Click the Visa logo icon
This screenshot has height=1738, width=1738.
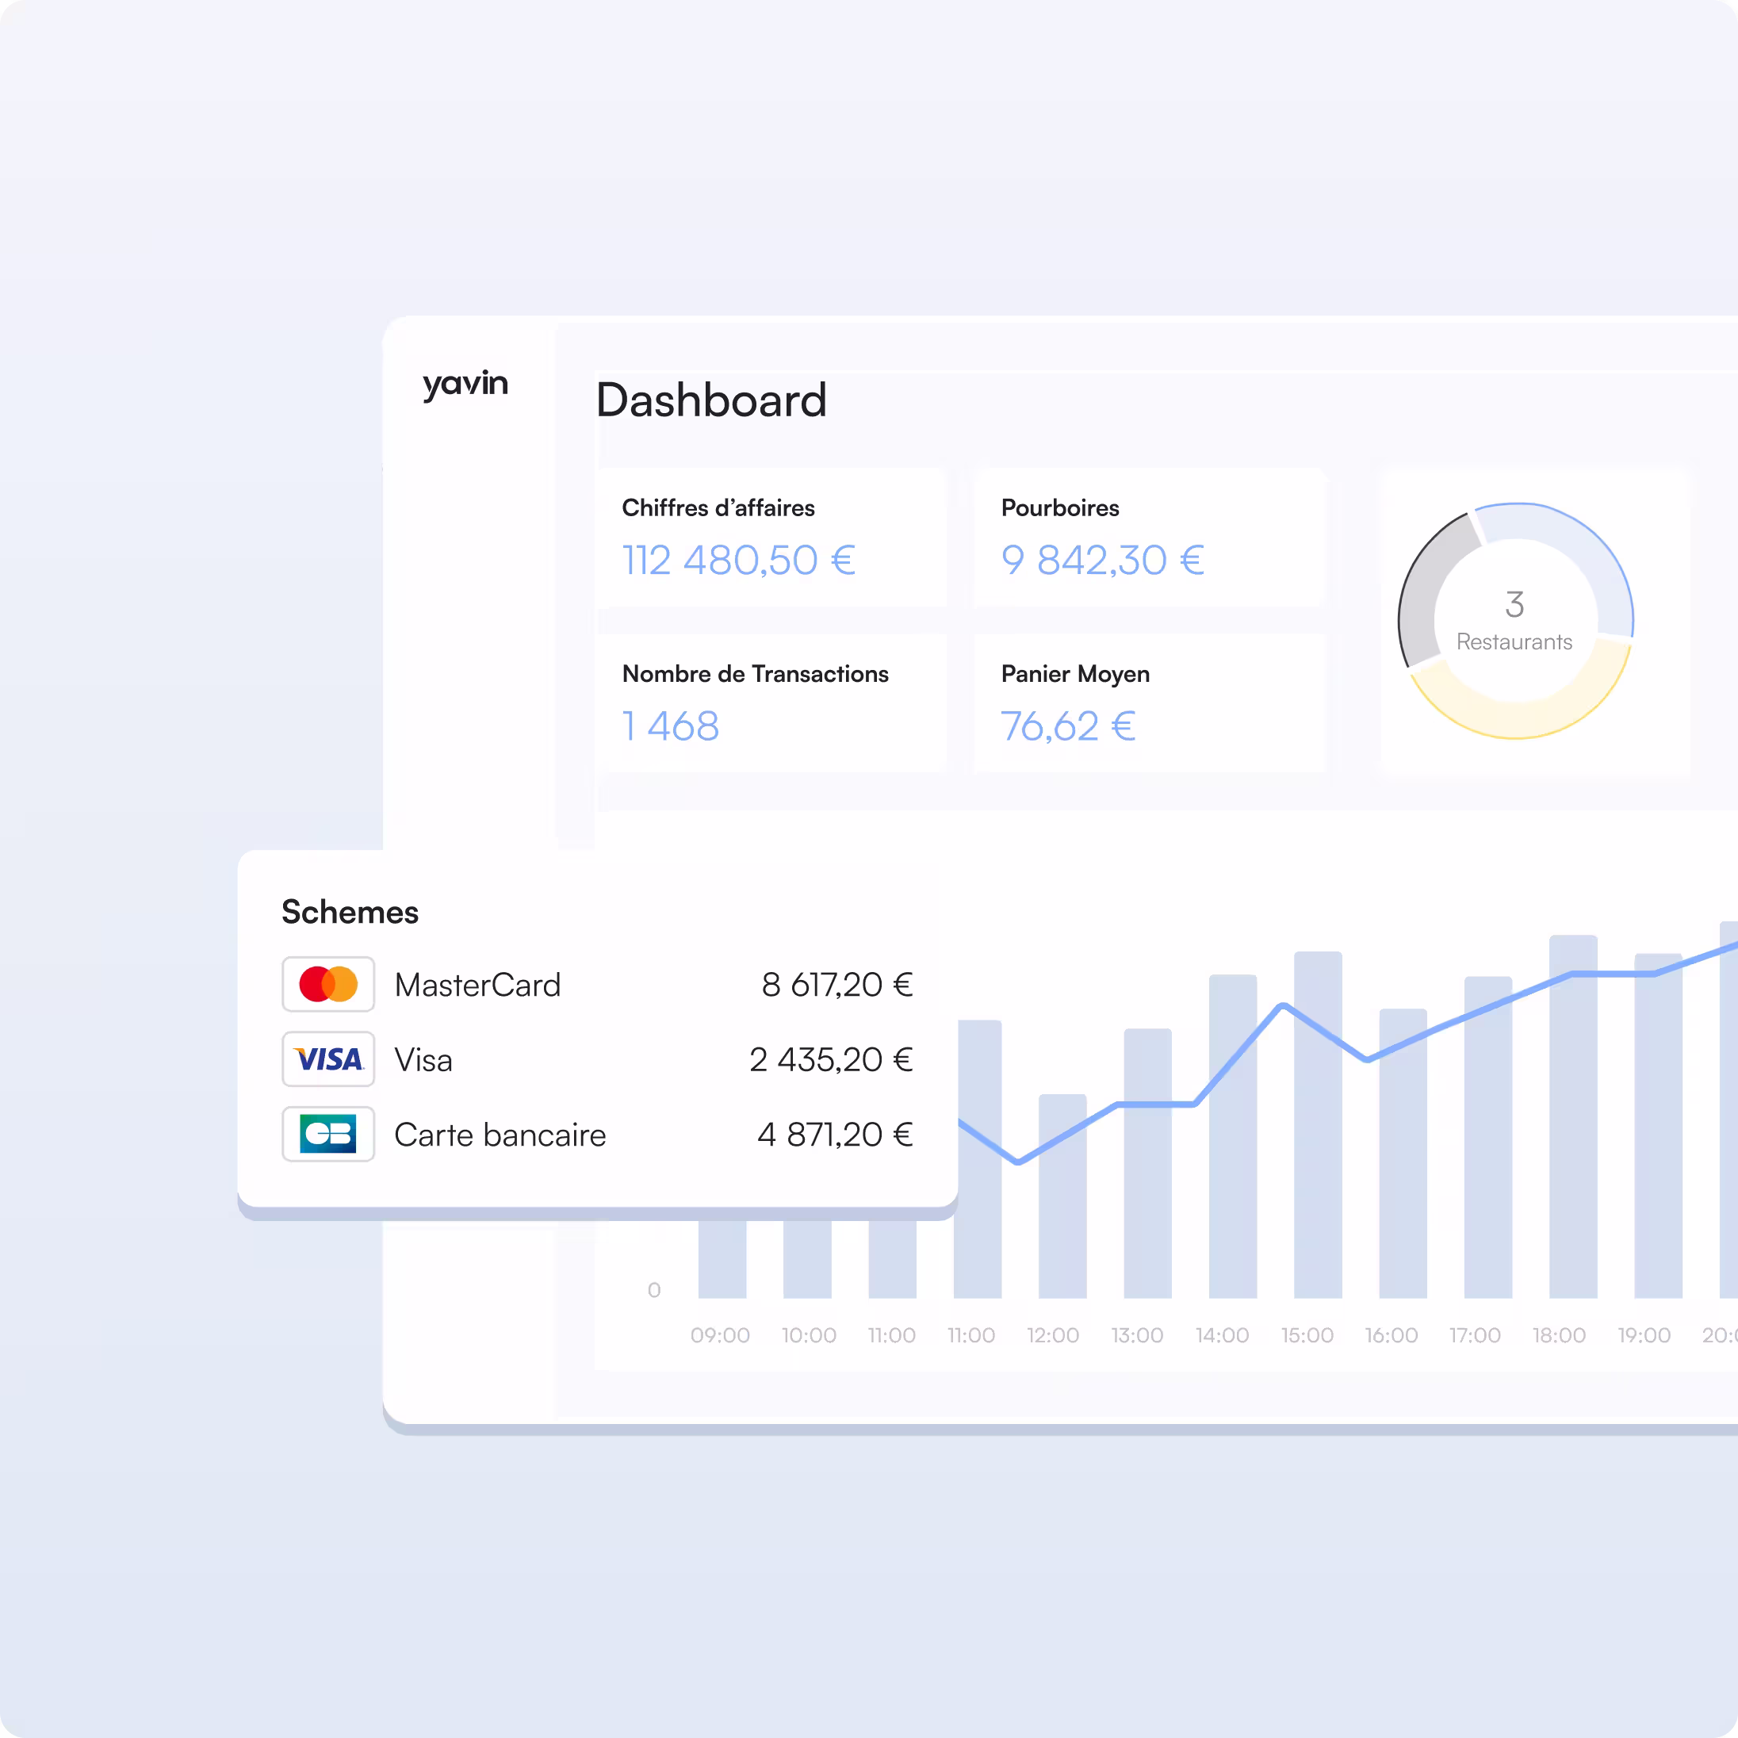coord(328,1058)
